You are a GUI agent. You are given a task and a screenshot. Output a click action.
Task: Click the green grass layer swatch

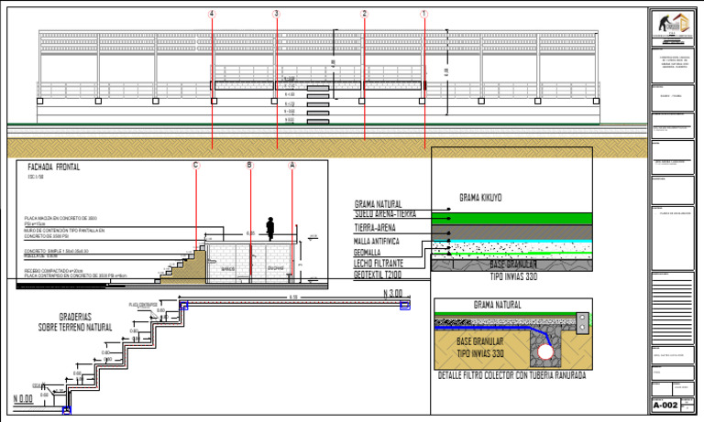click(x=511, y=219)
